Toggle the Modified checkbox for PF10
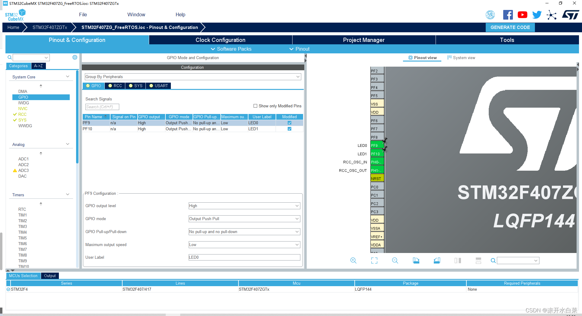This screenshot has height=316, width=582. pyautogui.click(x=289, y=129)
